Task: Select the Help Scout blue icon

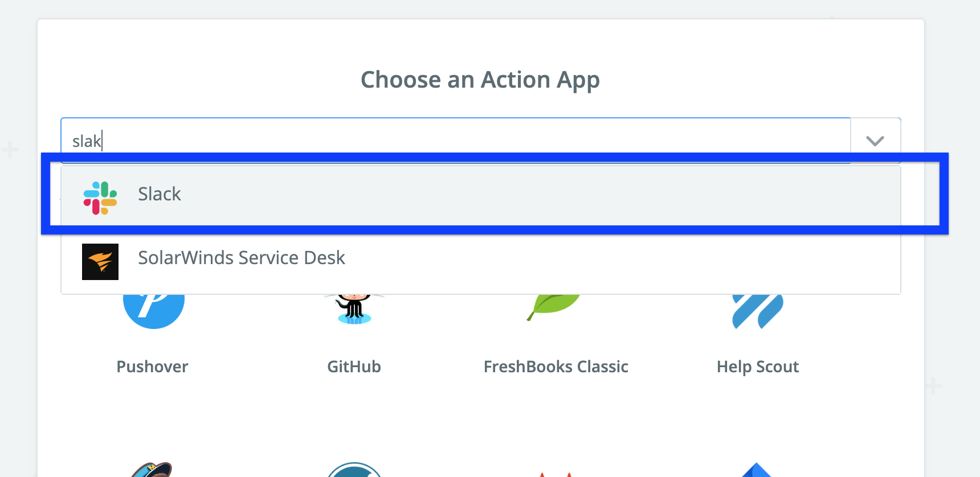Action: tap(757, 310)
